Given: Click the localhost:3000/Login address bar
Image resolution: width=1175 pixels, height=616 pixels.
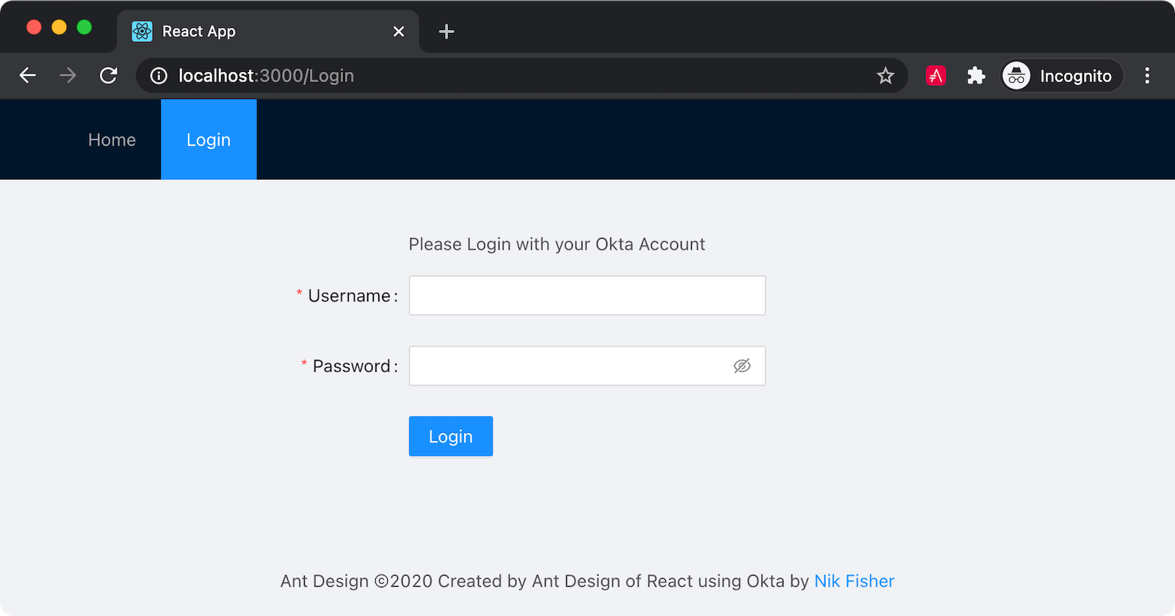Looking at the screenshot, I should pyautogui.click(x=514, y=76).
